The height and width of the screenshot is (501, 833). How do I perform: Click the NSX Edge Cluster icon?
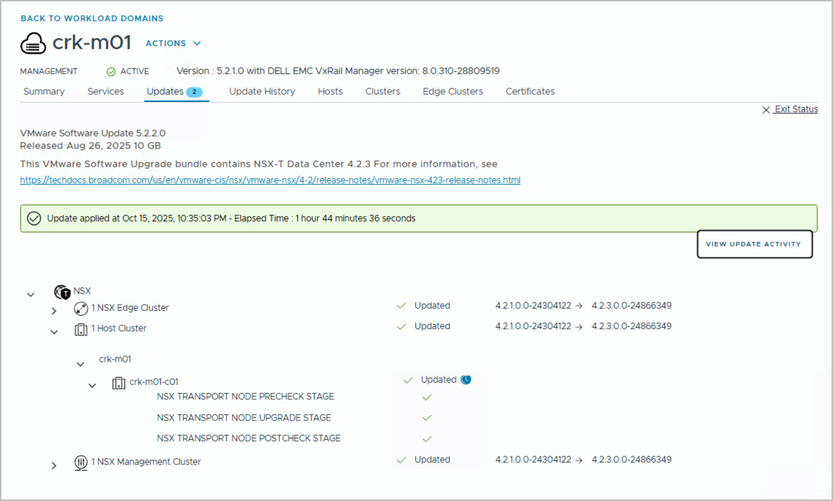pos(81,308)
